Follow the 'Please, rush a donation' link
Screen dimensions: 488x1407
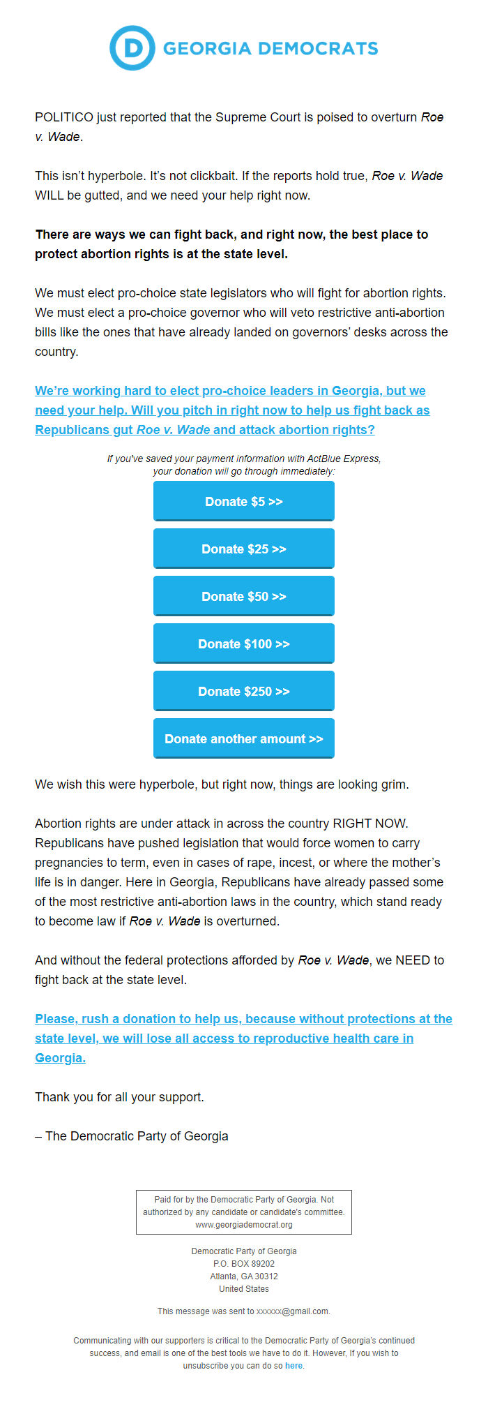[243, 1038]
